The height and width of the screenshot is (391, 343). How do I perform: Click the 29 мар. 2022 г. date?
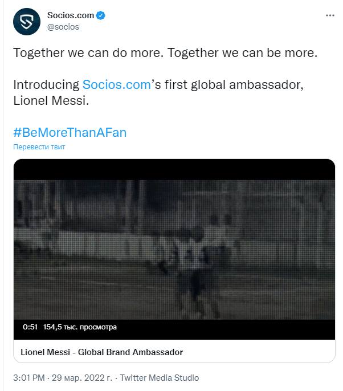[x=82, y=377]
